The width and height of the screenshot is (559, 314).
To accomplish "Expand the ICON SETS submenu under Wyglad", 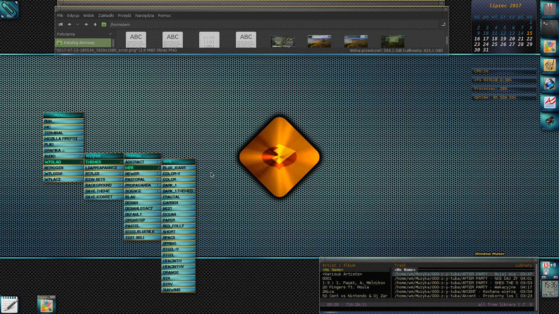I will pos(103,179).
